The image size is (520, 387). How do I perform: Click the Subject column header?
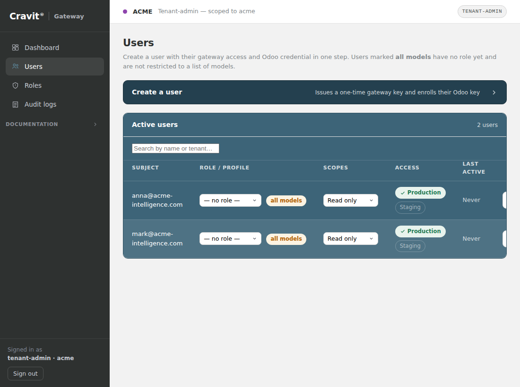point(145,168)
